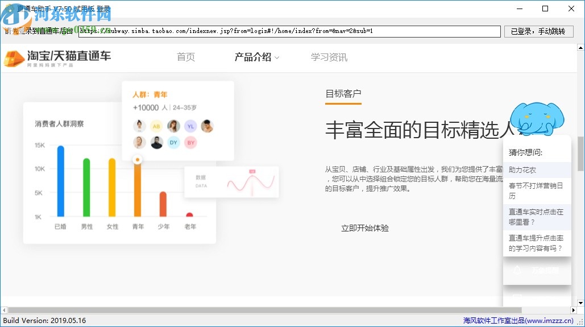Open the 海风软件工作室出品 website link
The width and height of the screenshot is (585, 327).
[x=518, y=321]
